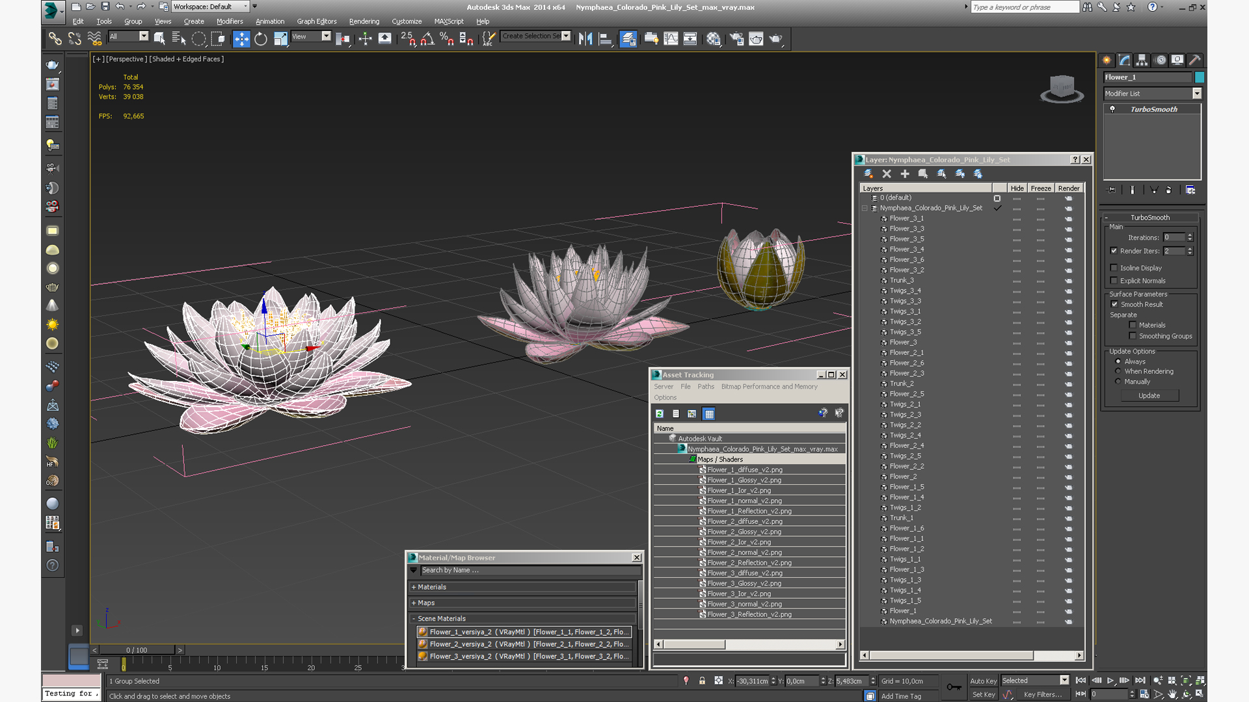Select the Unlink Selection tool
This screenshot has width=1249, height=702.
pyautogui.click(x=75, y=39)
